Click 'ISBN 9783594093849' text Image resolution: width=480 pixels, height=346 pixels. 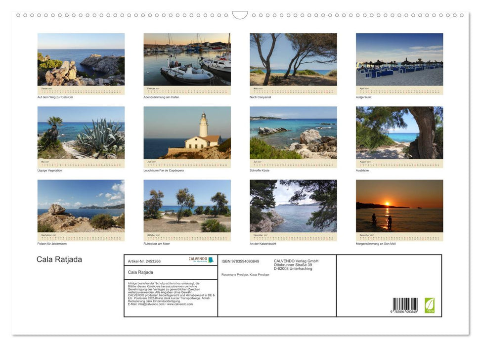point(240,261)
